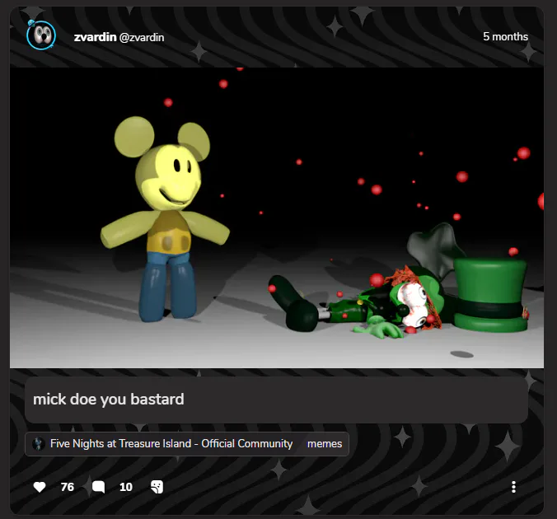Open the @zvardin username handle
This screenshot has height=519, width=557.
(x=142, y=37)
